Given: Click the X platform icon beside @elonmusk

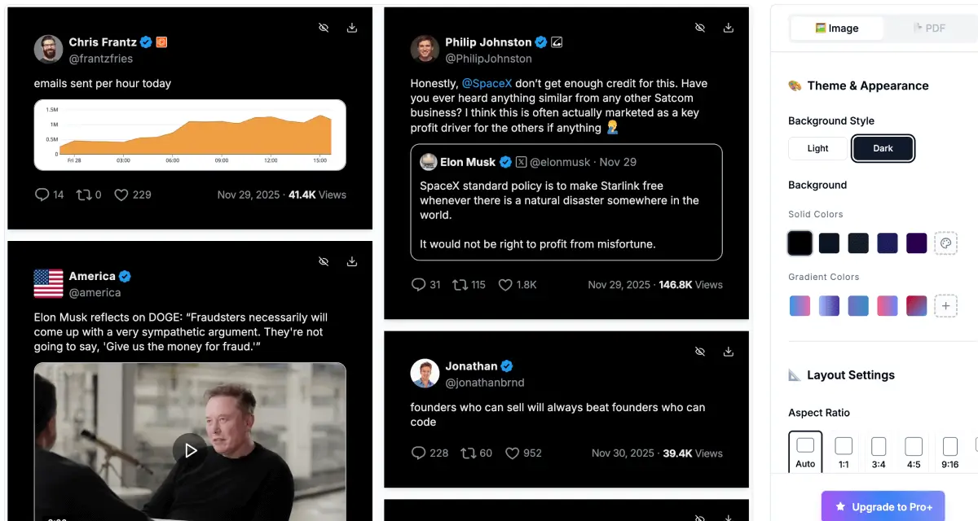Looking at the screenshot, I should point(520,161).
